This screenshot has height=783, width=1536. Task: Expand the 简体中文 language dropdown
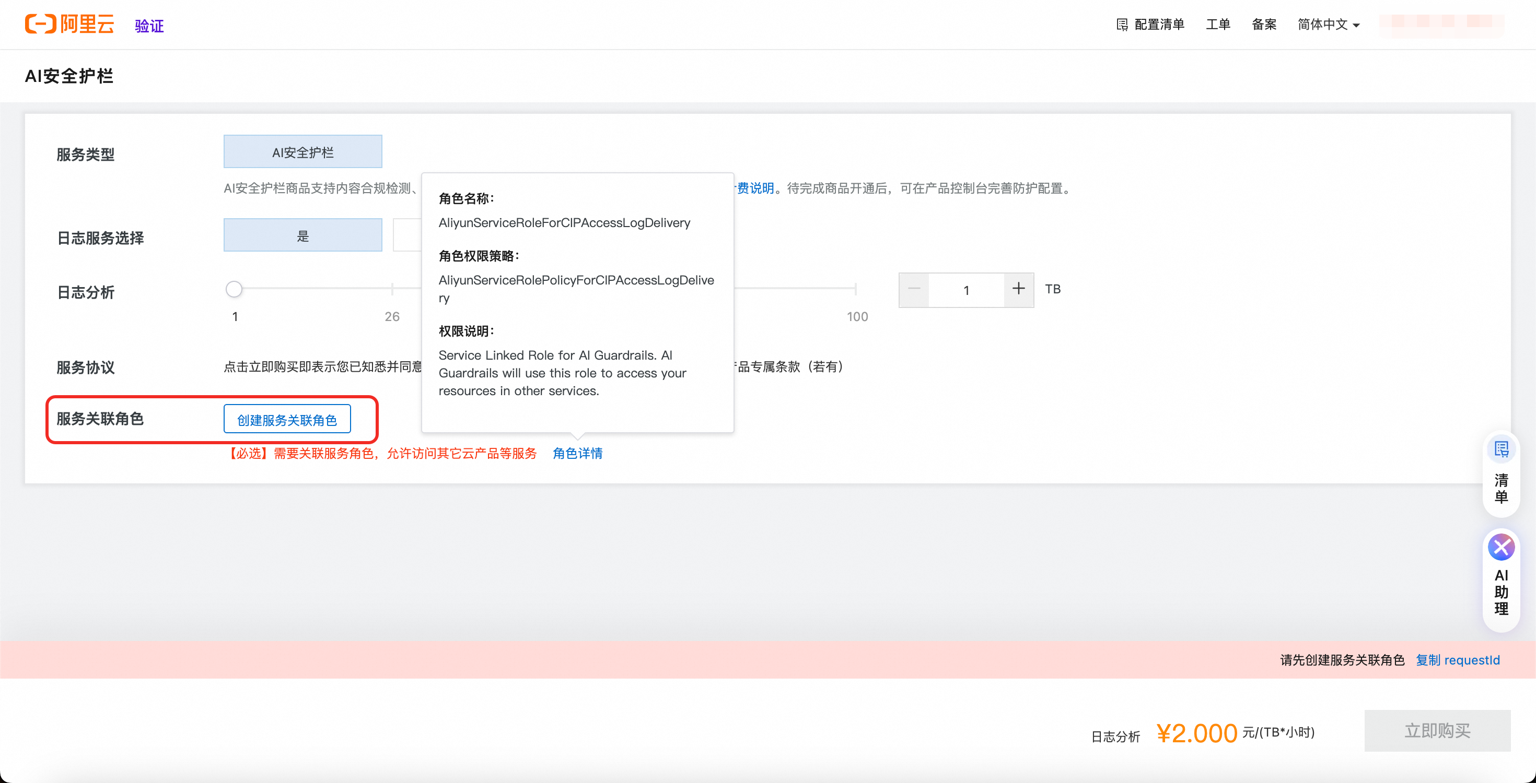pyautogui.click(x=1328, y=25)
